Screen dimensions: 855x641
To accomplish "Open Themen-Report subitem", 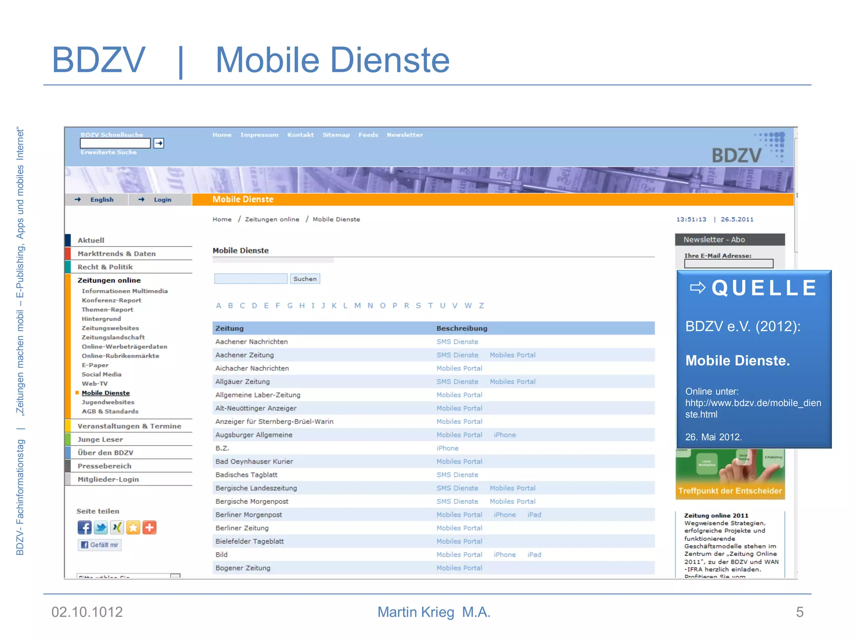I will click(107, 310).
